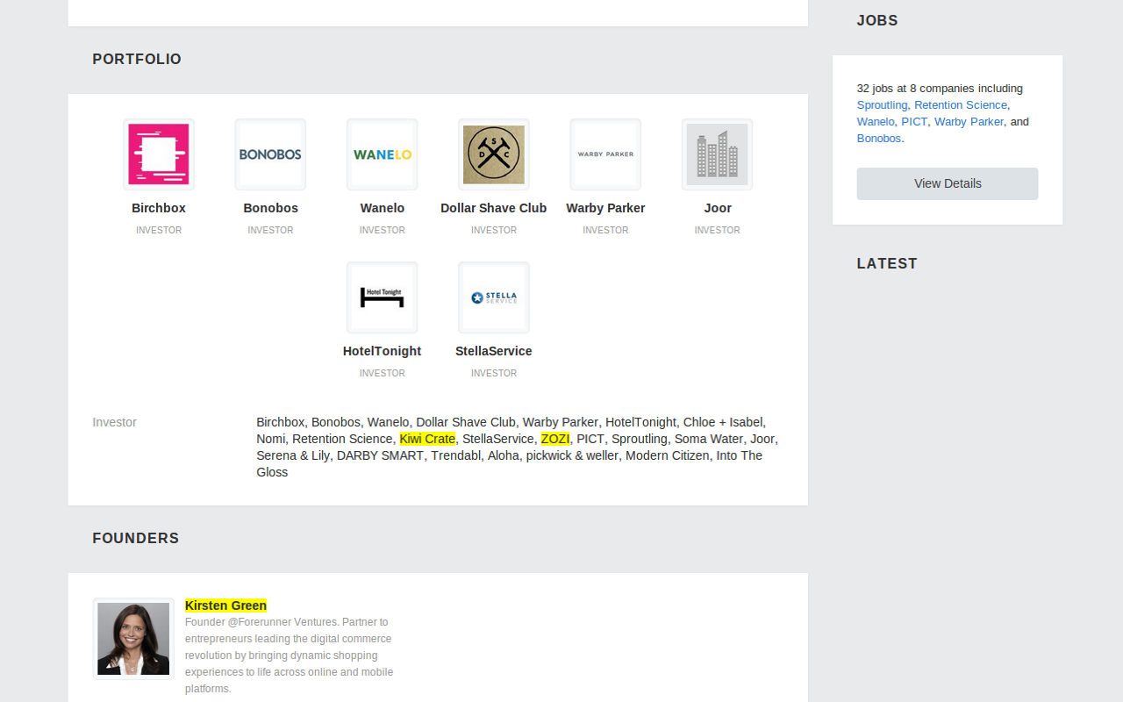The height and width of the screenshot is (702, 1123).
Task: Open the Warby Parker name link under logo
Action: click(x=605, y=208)
